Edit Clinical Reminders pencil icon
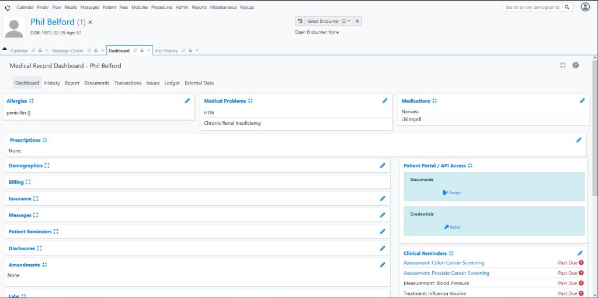The height and width of the screenshot is (298, 598). (580, 254)
